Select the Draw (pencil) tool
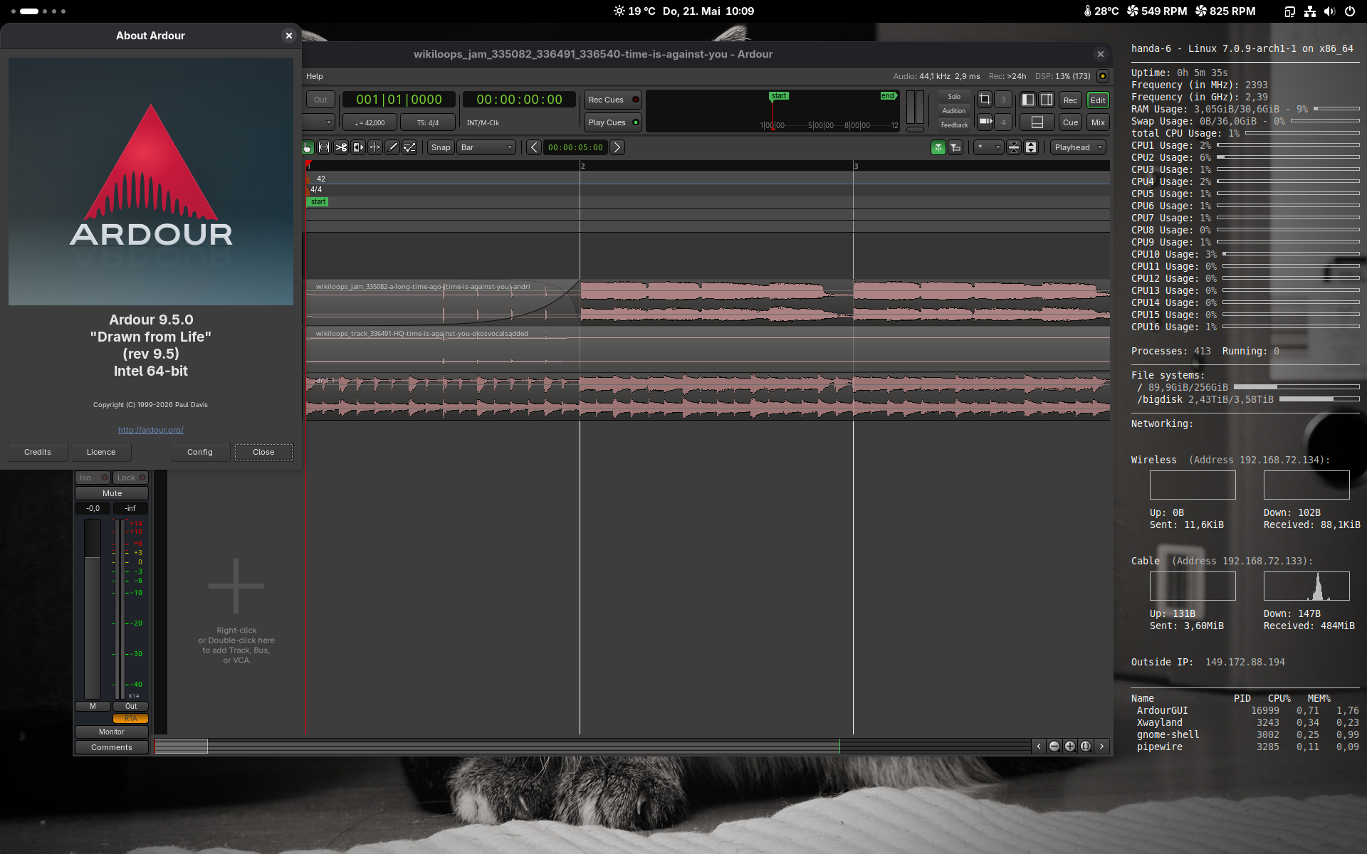 392,147
